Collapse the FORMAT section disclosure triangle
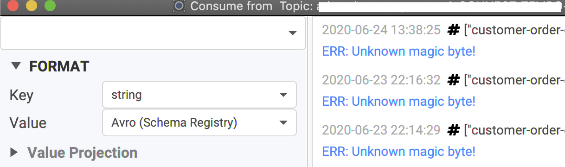The width and height of the screenshot is (565, 167). click(16, 66)
